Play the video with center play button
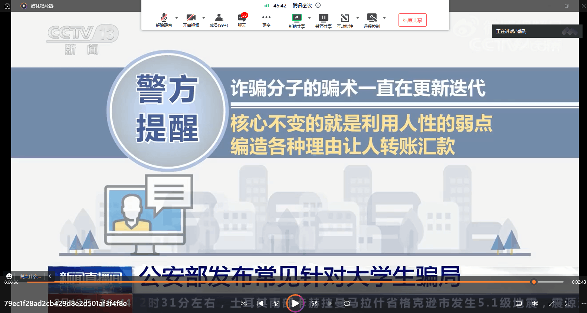The image size is (587, 313). point(295,303)
